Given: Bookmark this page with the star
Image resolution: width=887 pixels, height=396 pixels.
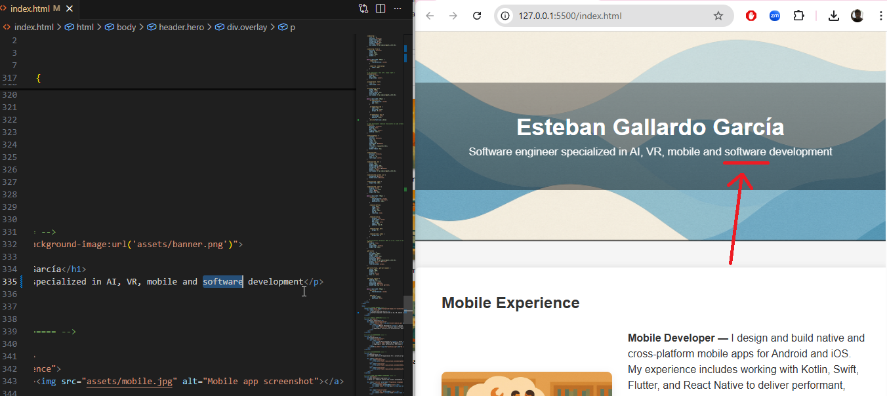Looking at the screenshot, I should click(x=718, y=16).
